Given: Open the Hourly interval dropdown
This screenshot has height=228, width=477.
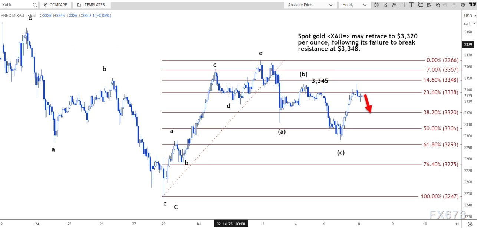Looking at the screenshot, I should (x=354, y=5).
